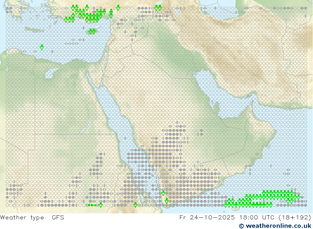Click the isolated green shower symbol over the Mediterranean west of Egypt
The height and width of the screenshot is (229, 313).
(x=42, y=47)
